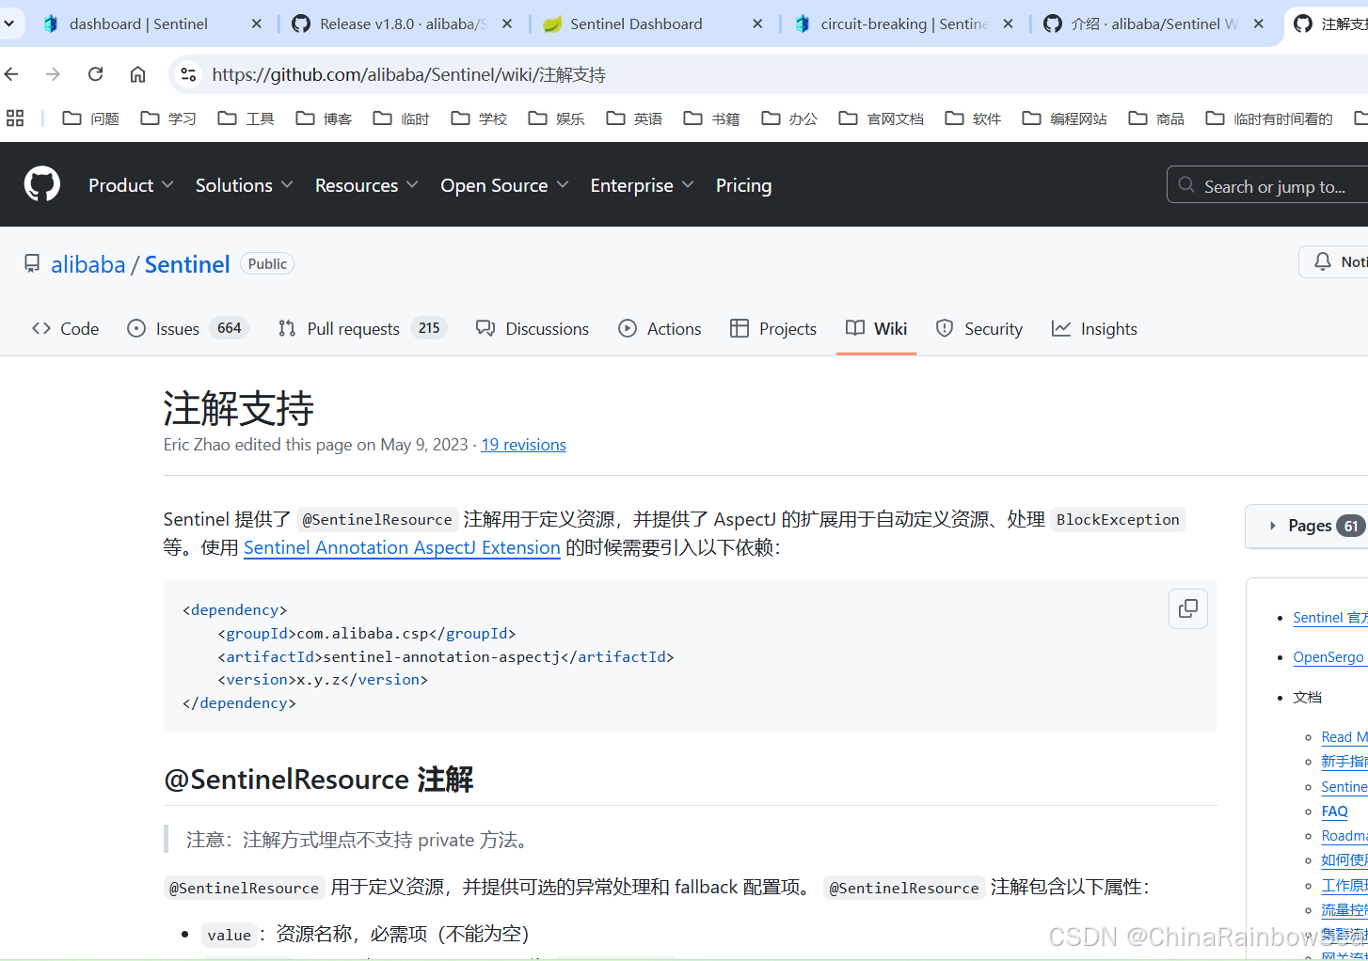Image resolution: width=1368 pixels, height=961 pixels.
Task: Go to the browser home page icon
Action: point(137,74)
